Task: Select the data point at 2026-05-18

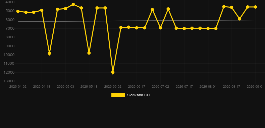Action: pyautogui.click(x=89, y=53)
